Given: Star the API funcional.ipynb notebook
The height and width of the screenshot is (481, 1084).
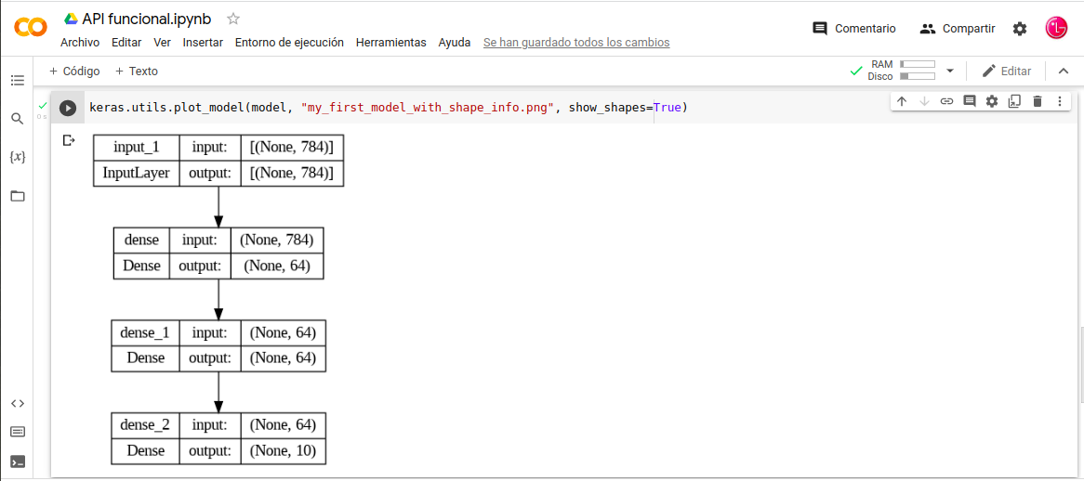Looking at the screenshot, I should click(x=233, y=19).
